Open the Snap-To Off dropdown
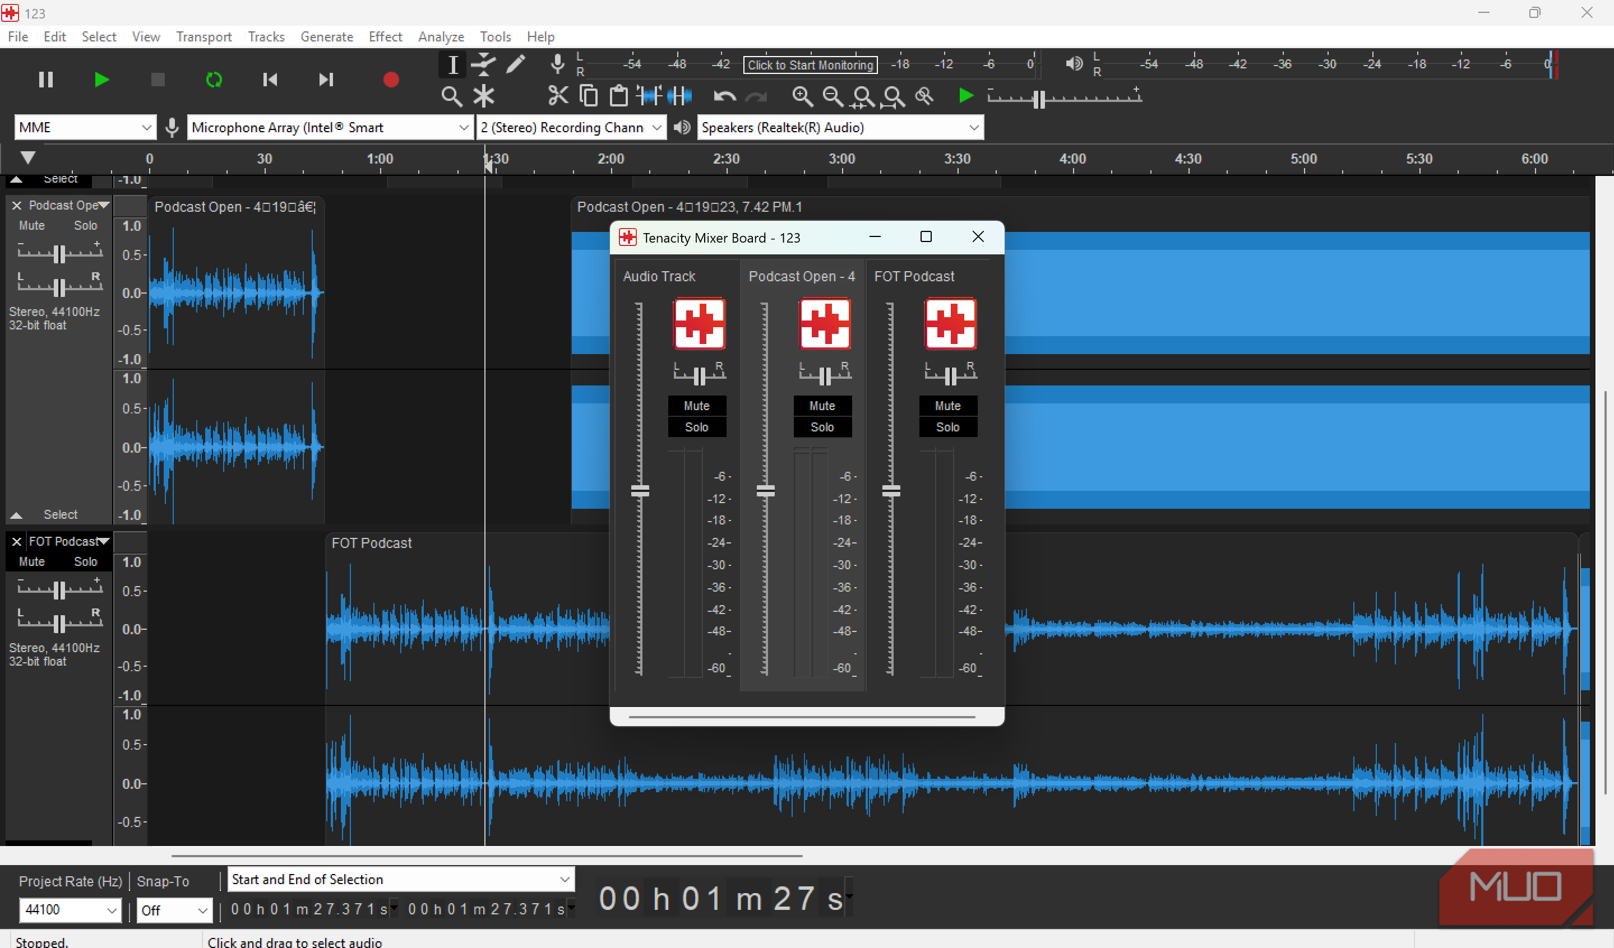This screenshot has width=1614, height=948. pyautogui.click(x=174, y=909)
